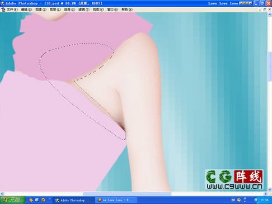Image resolution: width=272 pixels, height=204 pixels.
Task: Click the up arrow of vertical scrollbar
Action: click(x=270, y=15)
